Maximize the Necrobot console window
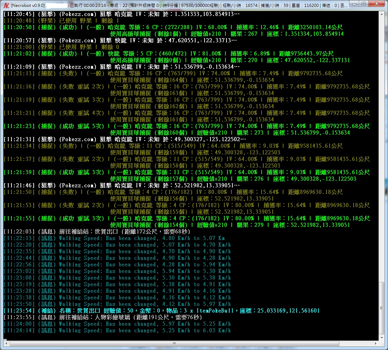 (x=364, y=4)
